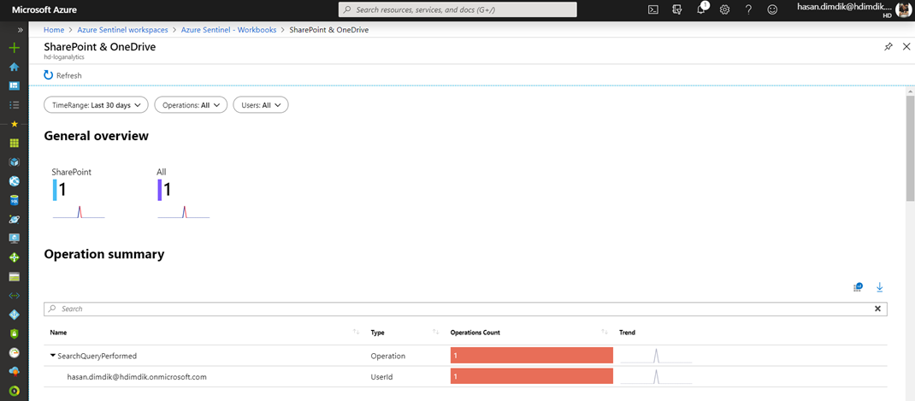The height and width of the screenshot is (401, 915).
Task: Open App Services globe icon in sidebar
Action: tap(15, 181)
